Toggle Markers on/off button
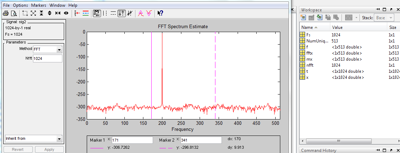Viewport: 400px width, 153px height. point(97,13)
